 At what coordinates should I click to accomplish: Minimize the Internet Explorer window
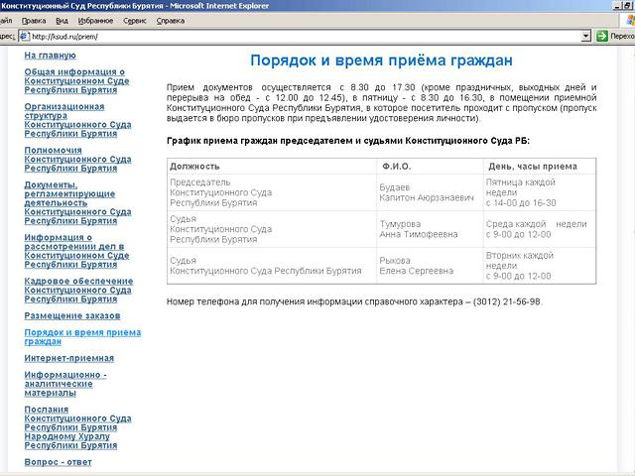click(x=617, y=5)
